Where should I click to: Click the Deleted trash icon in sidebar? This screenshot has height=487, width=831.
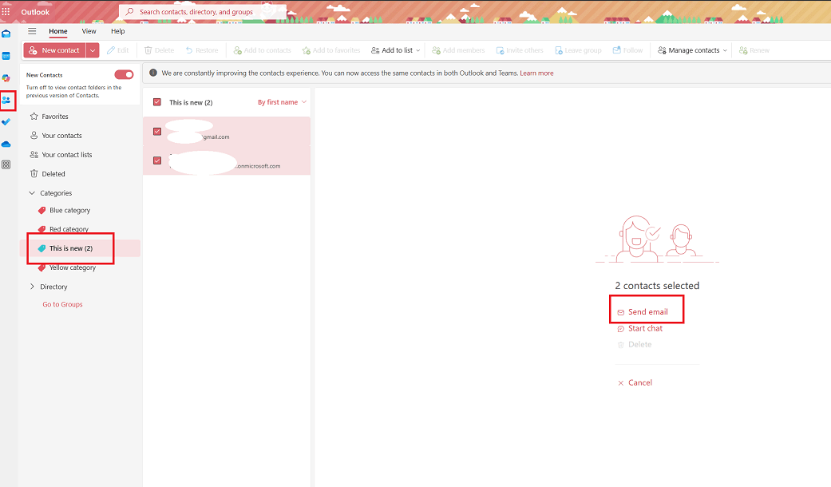click(34, 173)
